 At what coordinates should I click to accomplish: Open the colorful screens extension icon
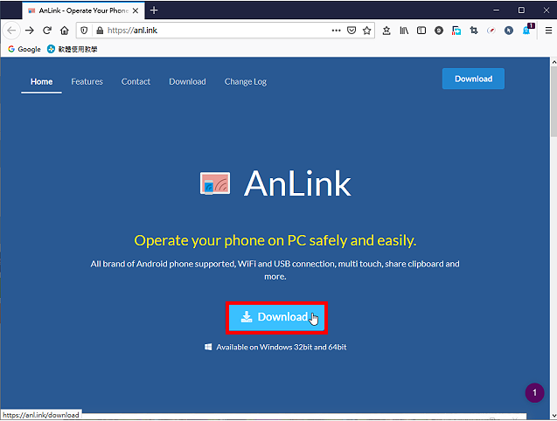click(456, 31)
